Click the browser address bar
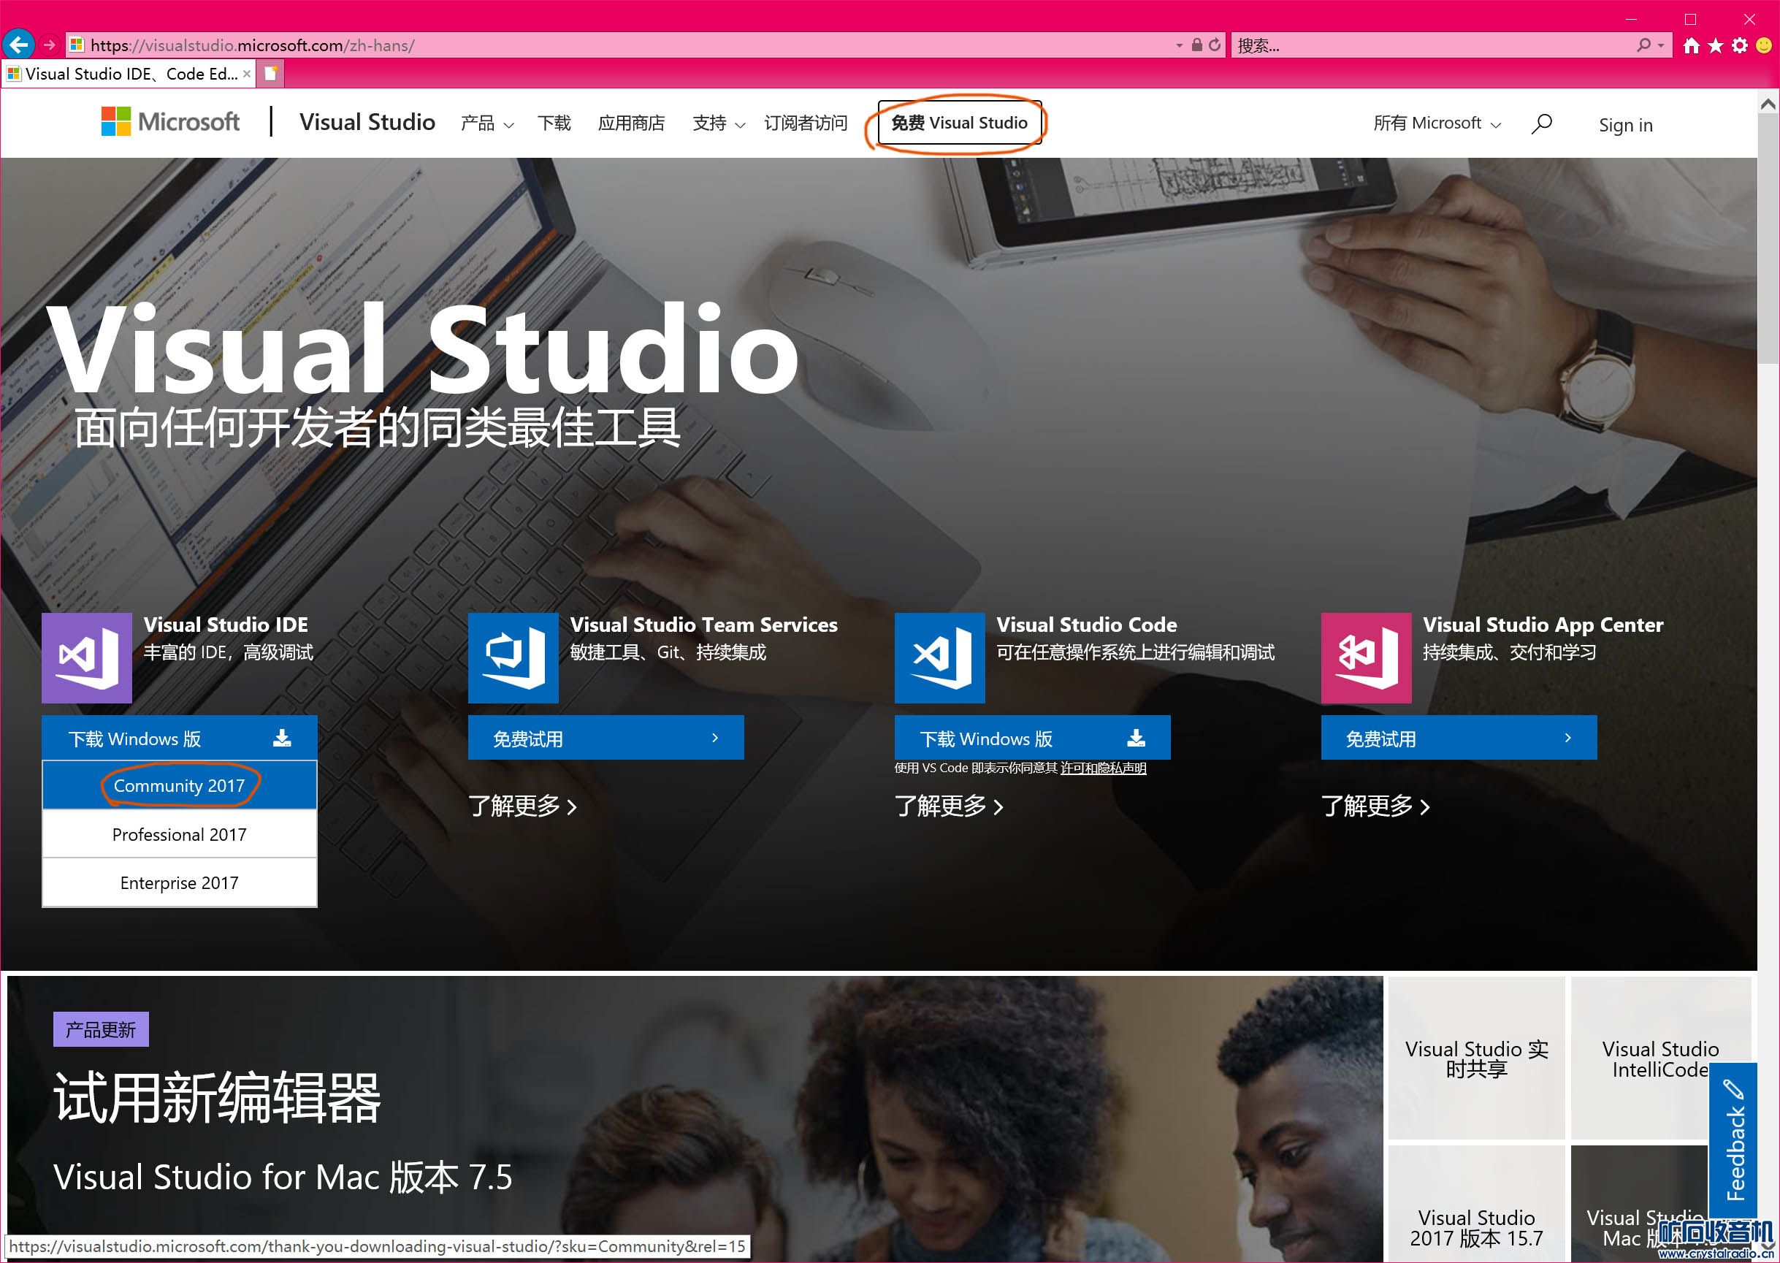 pos(622,45)
